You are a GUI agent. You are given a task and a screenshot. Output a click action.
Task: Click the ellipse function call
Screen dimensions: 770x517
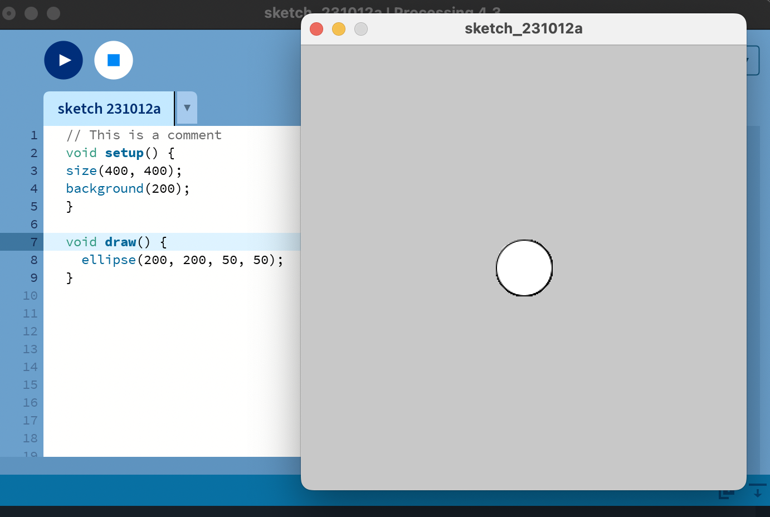[x=109, y=260]
